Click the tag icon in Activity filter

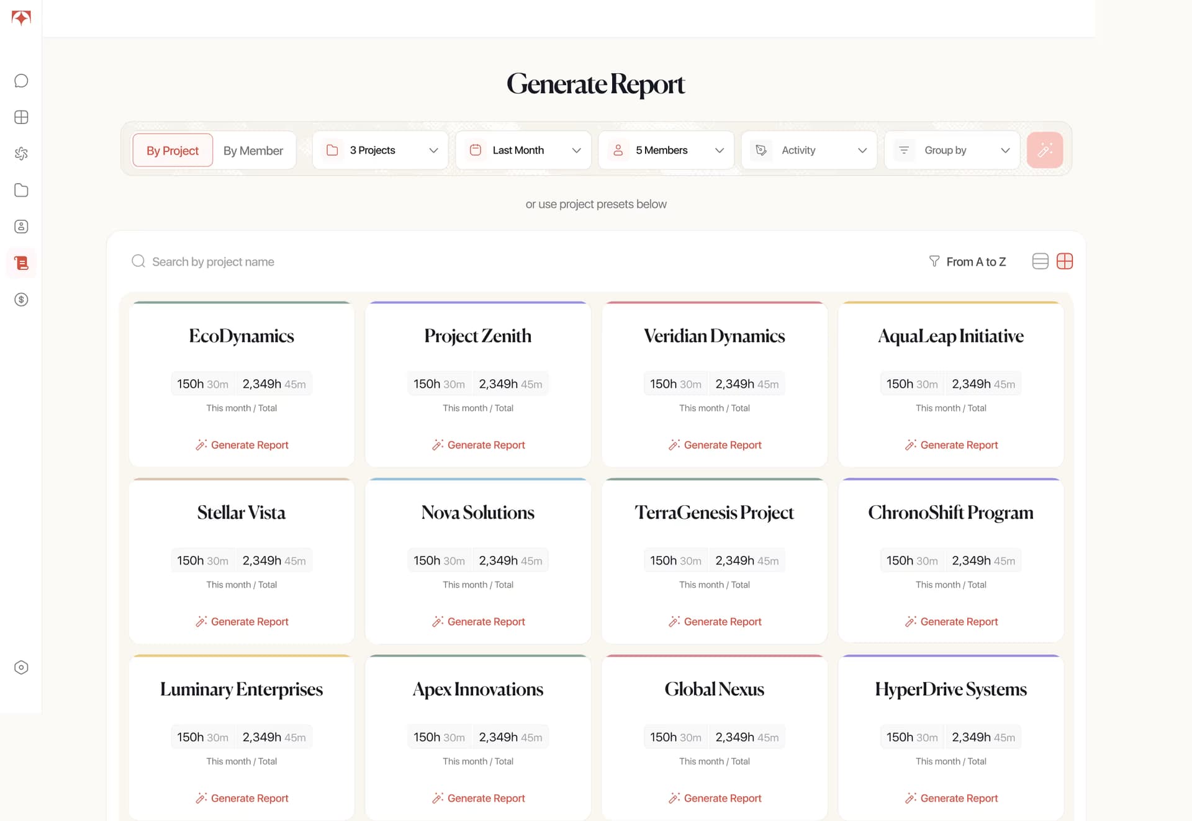point(761,150)
